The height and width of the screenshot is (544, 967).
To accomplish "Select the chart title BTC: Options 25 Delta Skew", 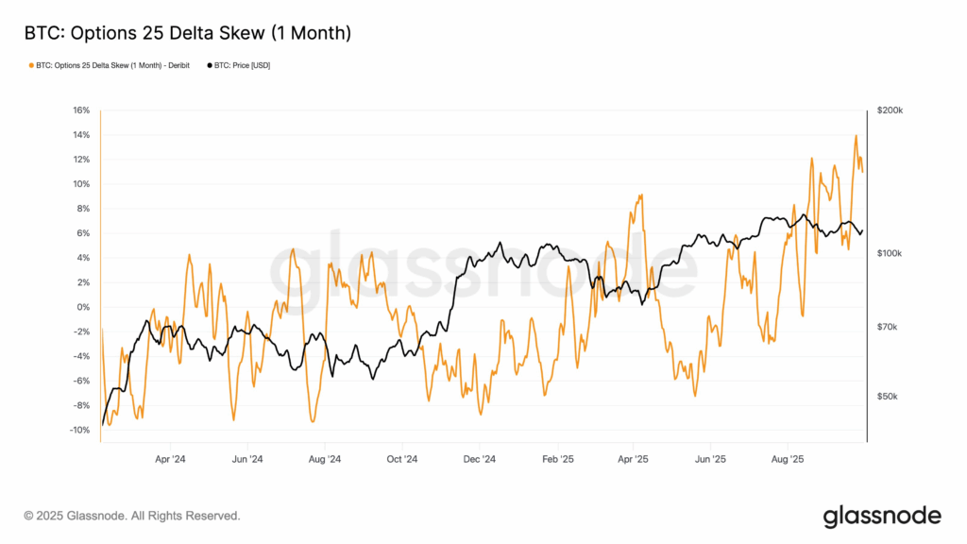I will click(188, 34).
